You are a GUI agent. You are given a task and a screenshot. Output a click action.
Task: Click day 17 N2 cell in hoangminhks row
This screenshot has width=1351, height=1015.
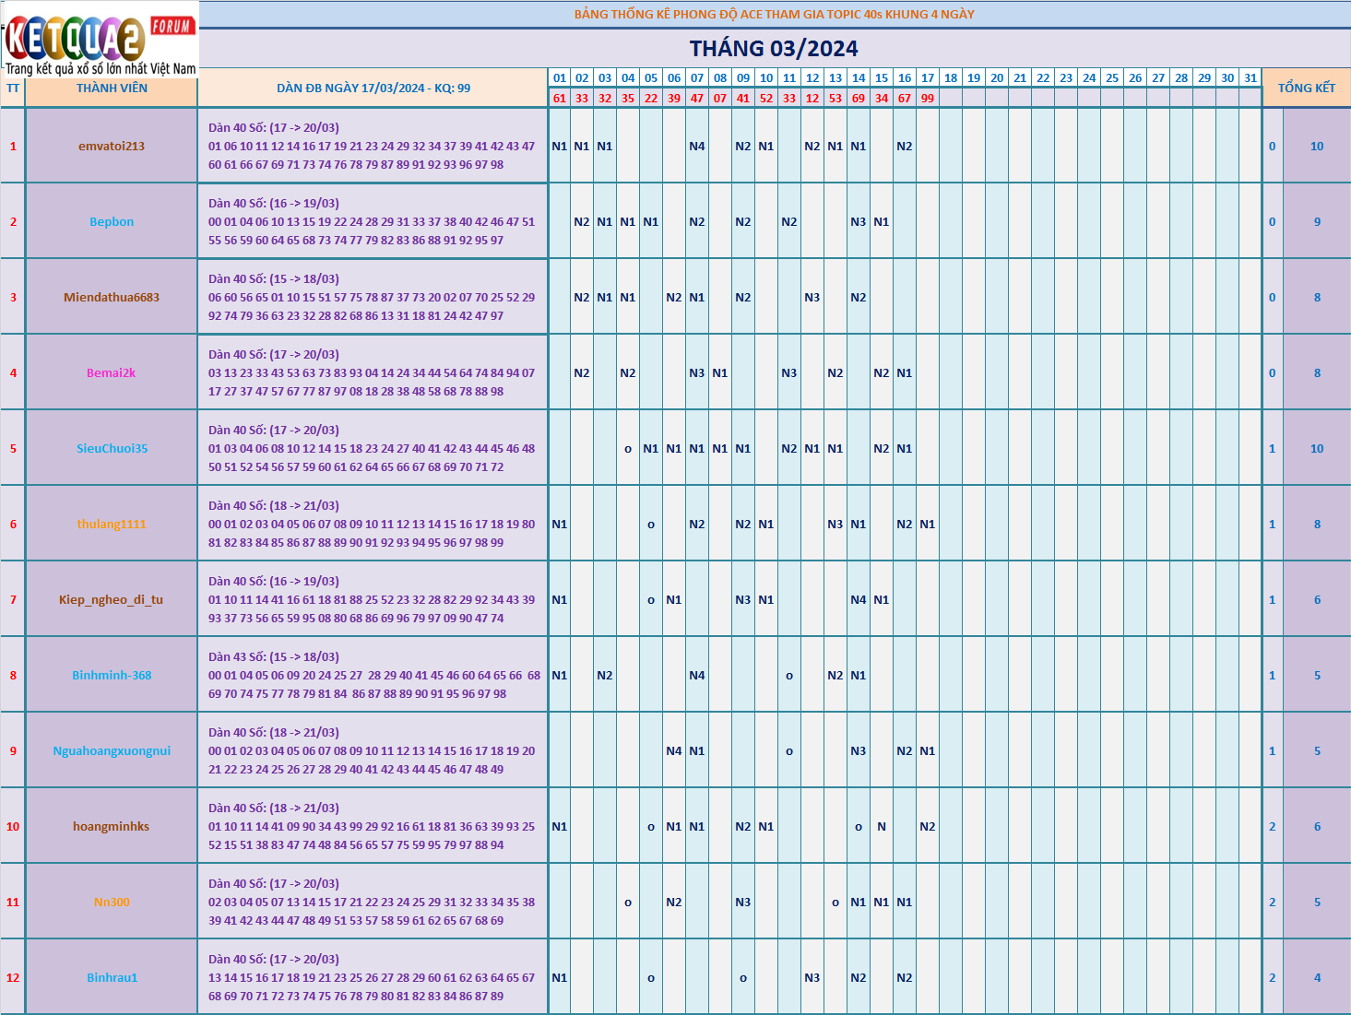[x=928, y=827]
